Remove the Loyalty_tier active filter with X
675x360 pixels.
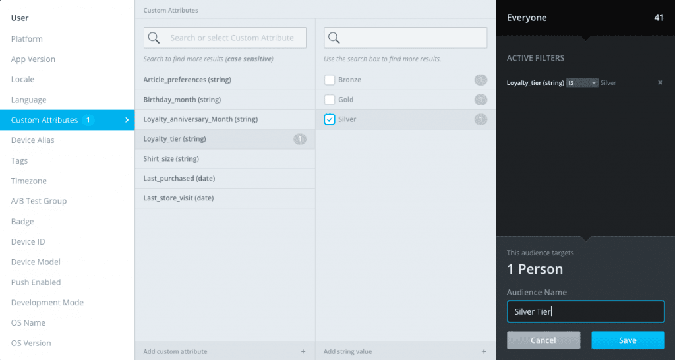pyautogui.click(x=660, y=83)
